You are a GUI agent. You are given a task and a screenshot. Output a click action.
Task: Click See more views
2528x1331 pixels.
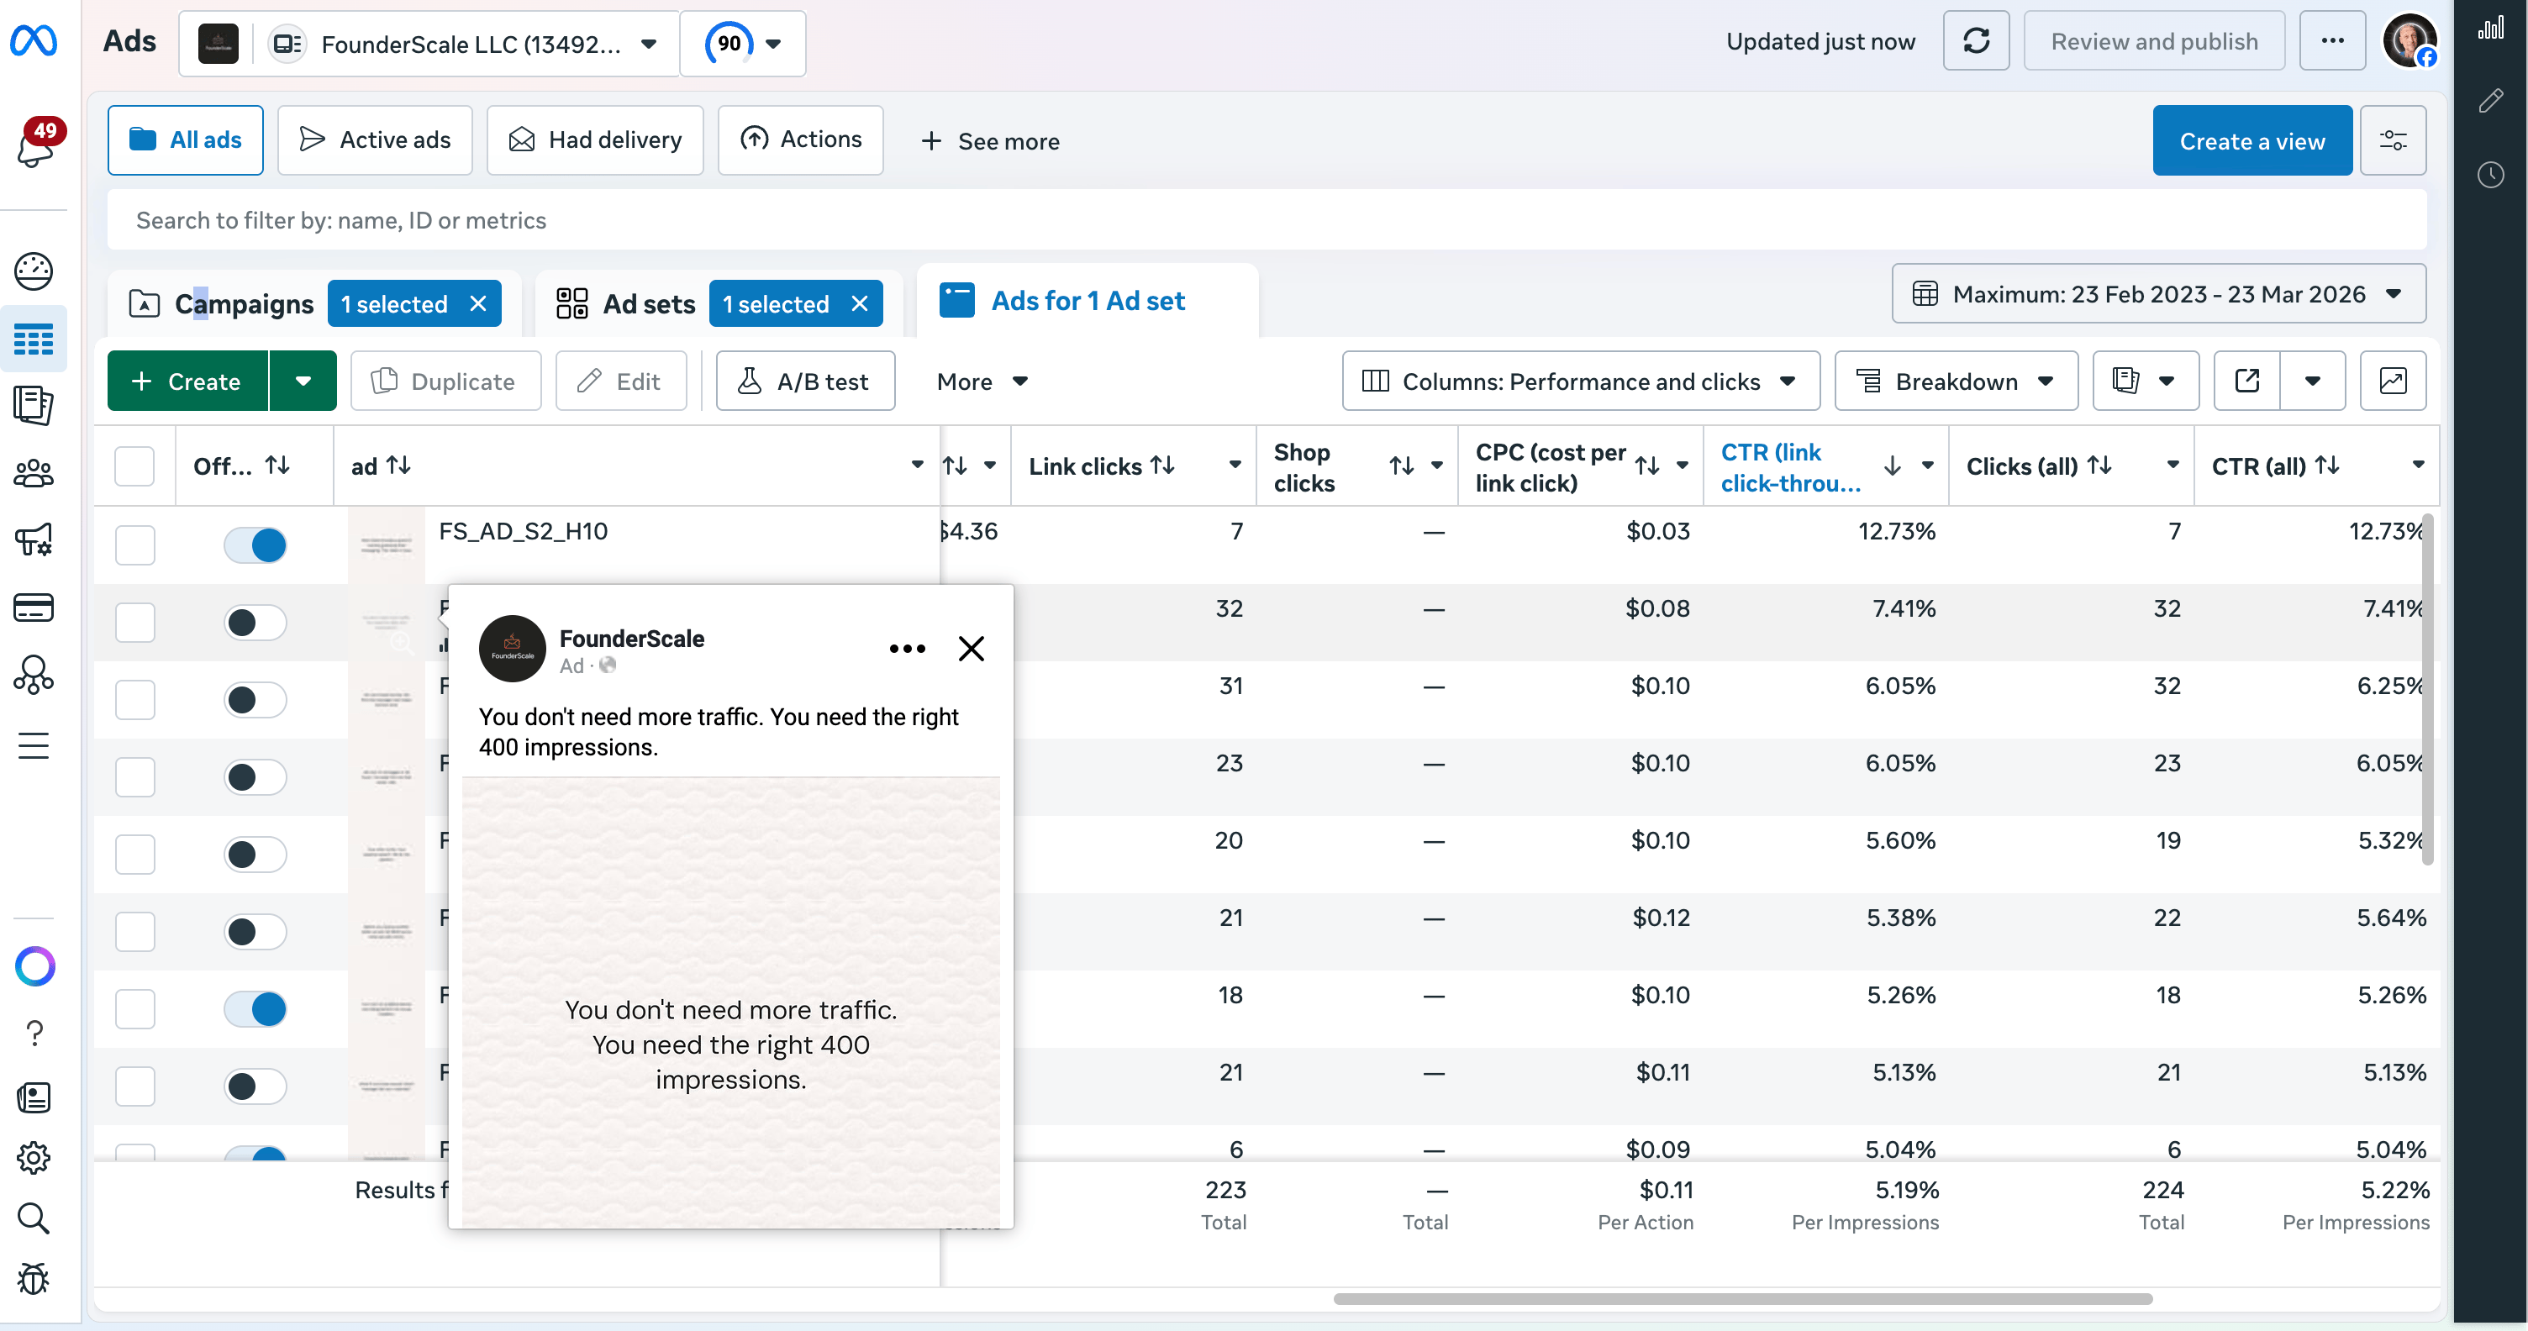pyautogui.click(x=990, y=141)
